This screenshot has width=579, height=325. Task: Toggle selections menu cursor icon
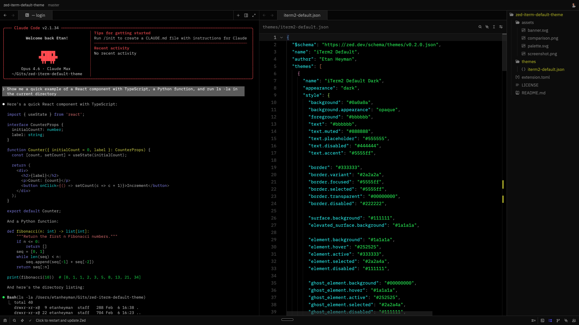tap(494, 27)
